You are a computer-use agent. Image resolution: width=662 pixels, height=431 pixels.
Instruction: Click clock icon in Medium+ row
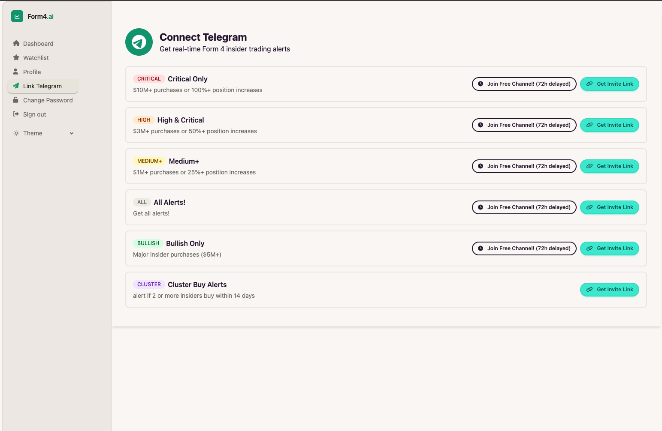pos(481,166)
